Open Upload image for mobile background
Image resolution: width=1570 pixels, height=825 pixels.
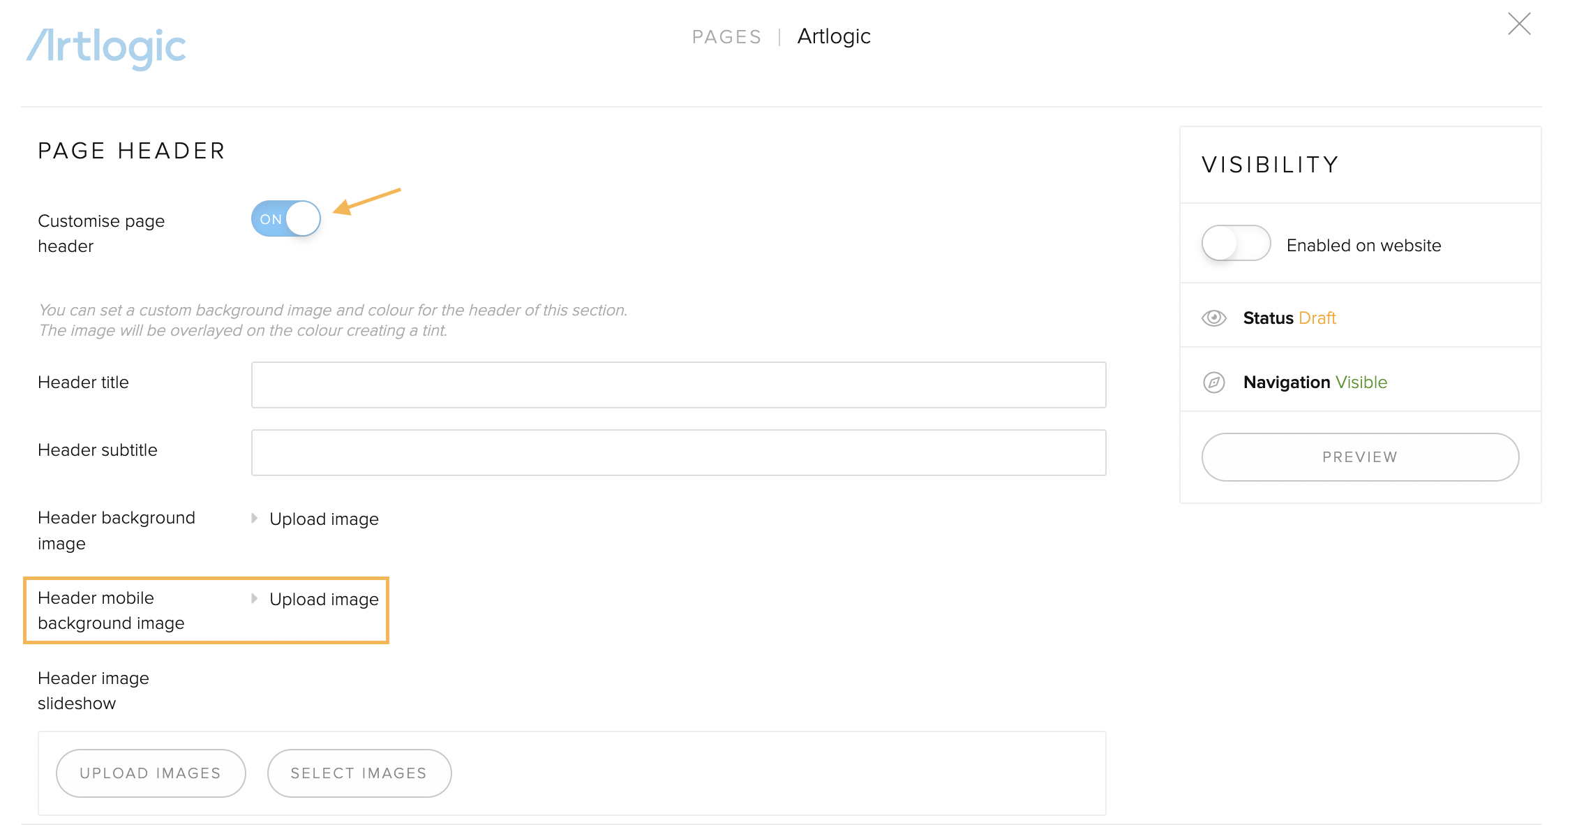[x=324, y=600]
